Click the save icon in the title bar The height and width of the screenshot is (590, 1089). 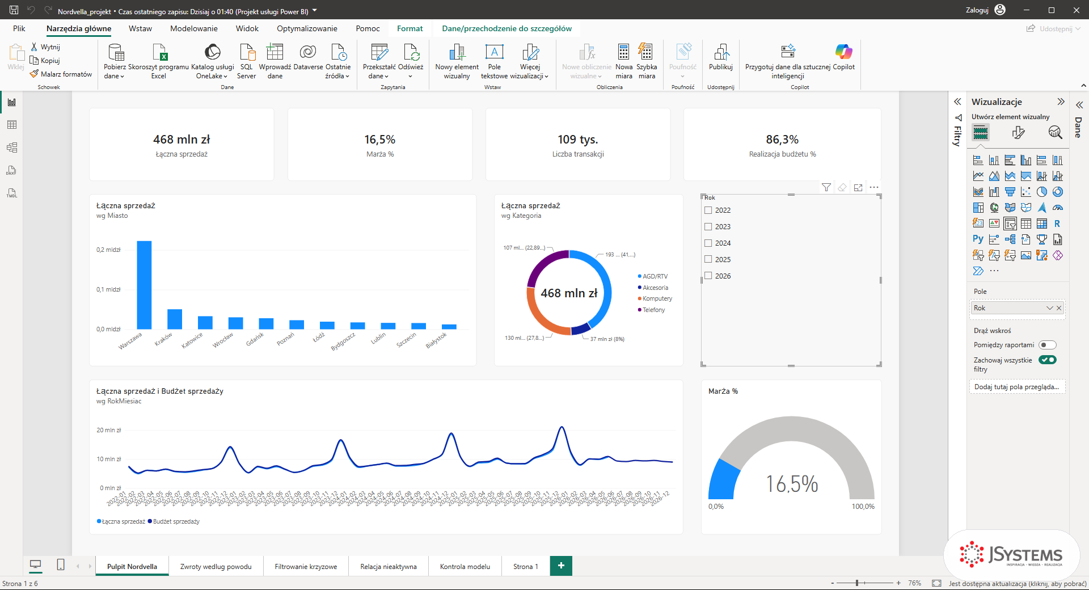tap(14, 10)
